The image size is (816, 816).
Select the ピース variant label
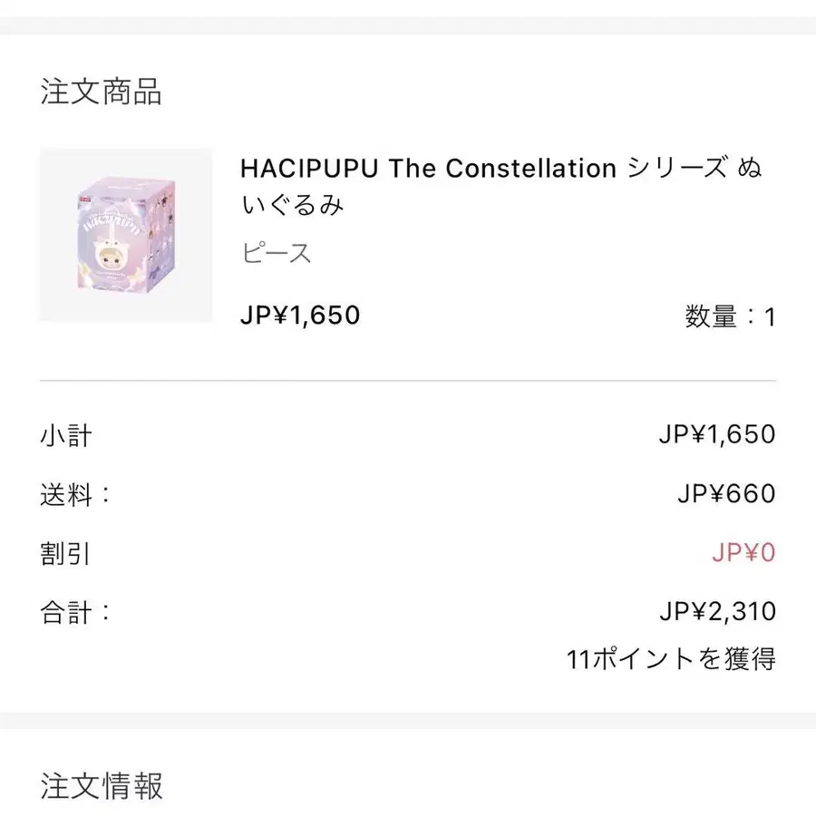pyautogui.click(x=276, y=254)
